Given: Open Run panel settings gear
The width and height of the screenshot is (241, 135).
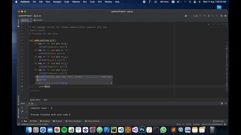Looking at the screenshot, I should point(222,103).
